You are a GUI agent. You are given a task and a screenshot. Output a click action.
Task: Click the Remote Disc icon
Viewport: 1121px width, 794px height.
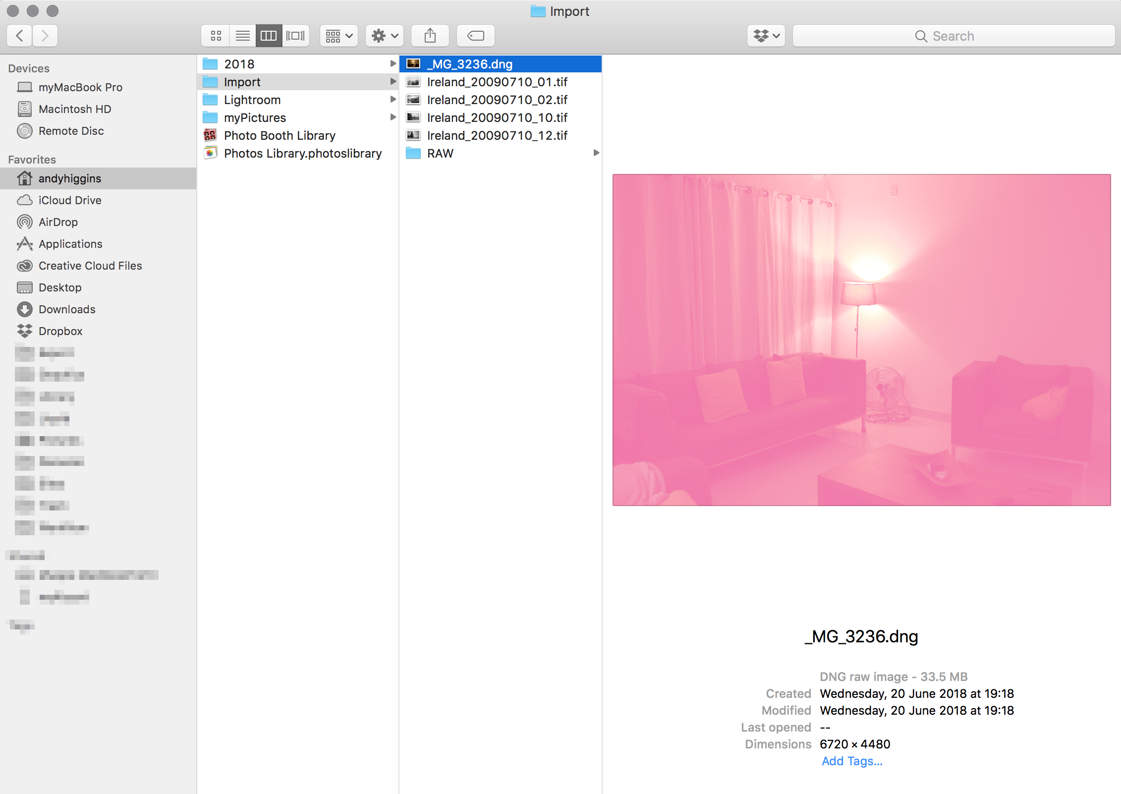[25, 131]
